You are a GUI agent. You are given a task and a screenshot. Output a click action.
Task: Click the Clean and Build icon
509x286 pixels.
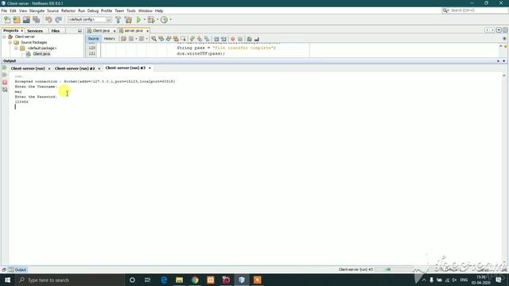click(128, 20)
